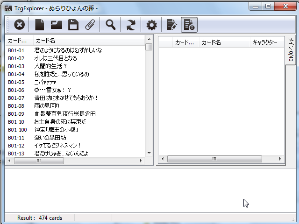This screenshot has height=224, width=299.
Task: Switch to the メイン 0/40 vertical tab
Action: pos(291,50)
